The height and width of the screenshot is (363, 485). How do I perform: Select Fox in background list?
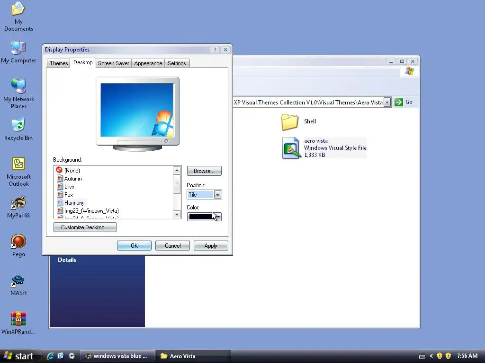(x=69, y=194)
